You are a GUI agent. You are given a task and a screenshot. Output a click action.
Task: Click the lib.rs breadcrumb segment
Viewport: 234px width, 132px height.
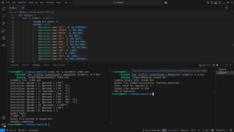pos(23,12)
